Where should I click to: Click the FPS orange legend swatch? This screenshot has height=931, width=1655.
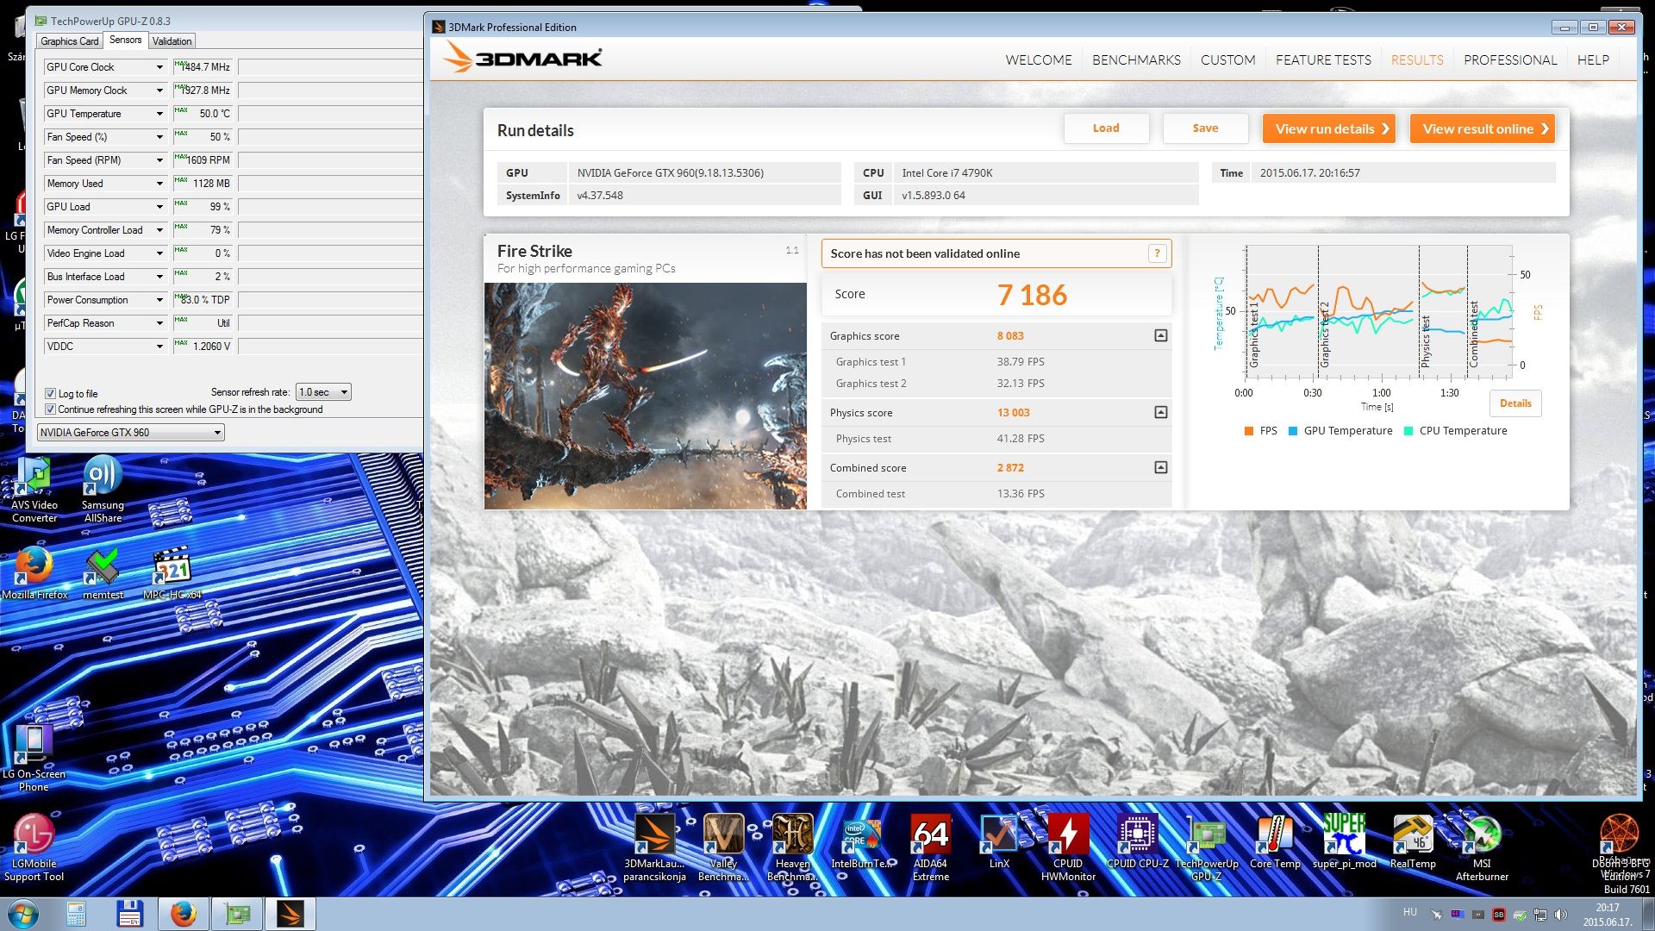(1249, 431)
